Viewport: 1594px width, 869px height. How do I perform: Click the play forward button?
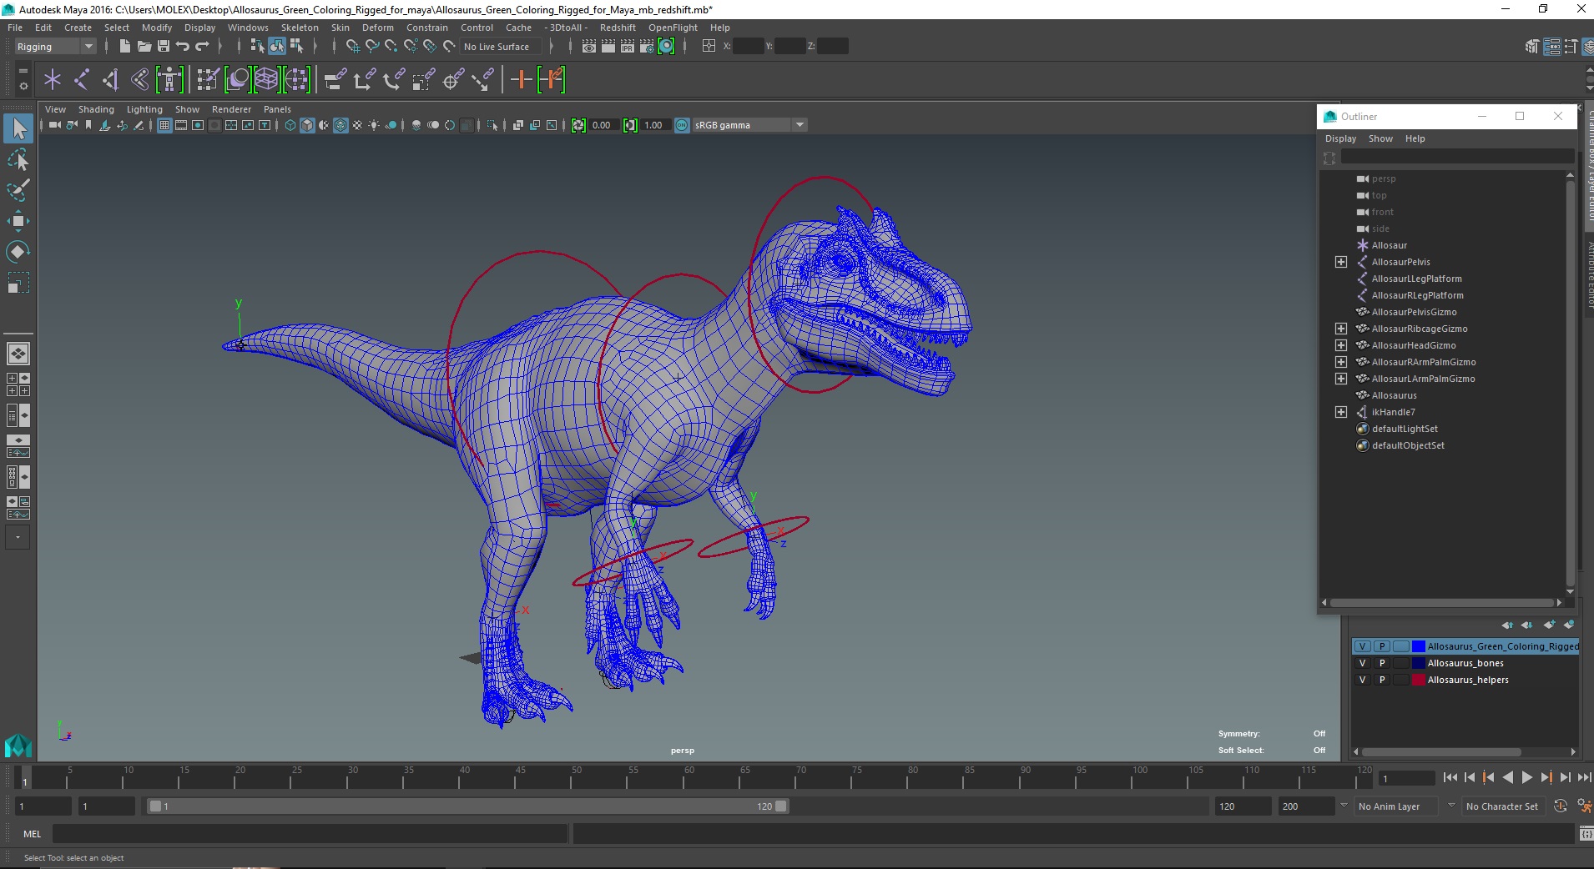click(x=1526, y=777)
